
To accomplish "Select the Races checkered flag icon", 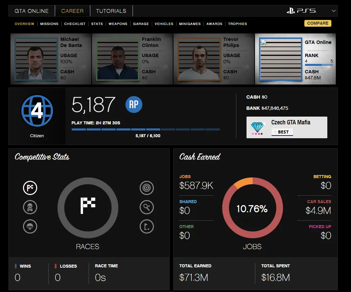I will [x=30, y=188].
